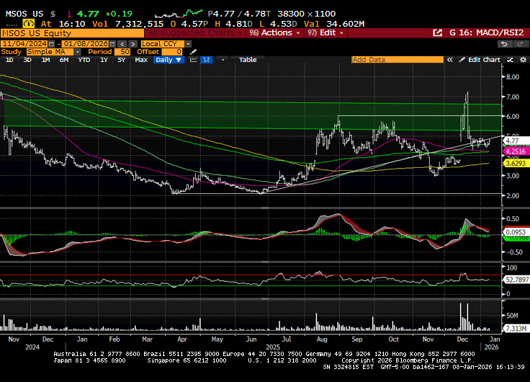This screenshot has width=530, height=382.
Task: Click the L 4.53D low value
Action: coord(278,24)
